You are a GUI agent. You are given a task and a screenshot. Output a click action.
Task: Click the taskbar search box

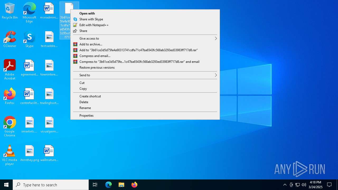coord(51,185)
